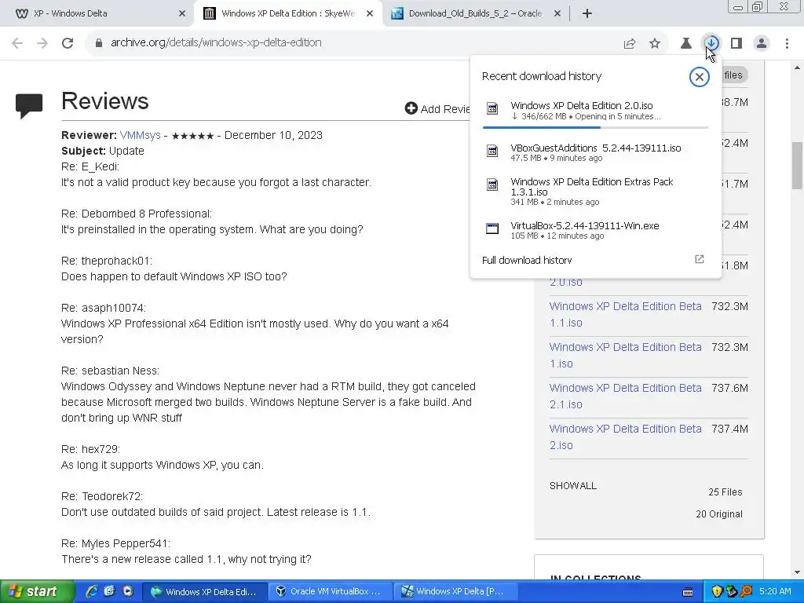Open the Chrome Labs flask icon
Screen dimensions: 804x603
[x=685, y=44]
